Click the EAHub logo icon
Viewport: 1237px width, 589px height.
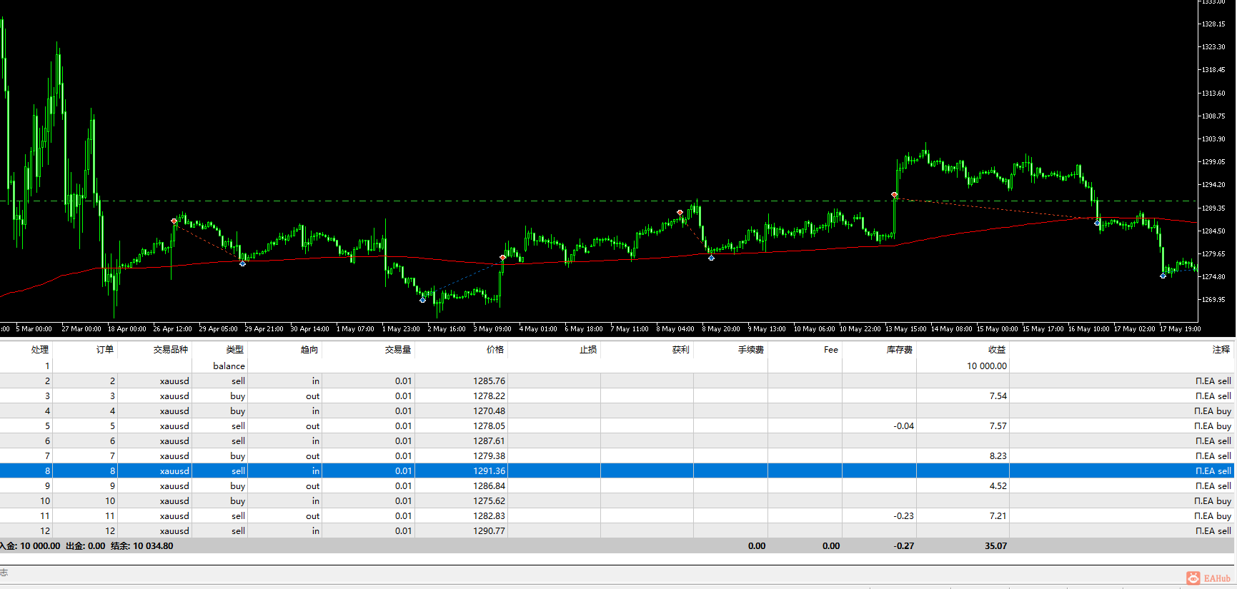(x=1193, y=578)
